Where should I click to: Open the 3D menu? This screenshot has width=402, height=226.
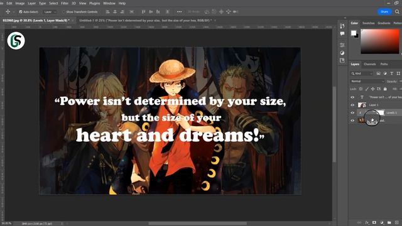(73, 3)
